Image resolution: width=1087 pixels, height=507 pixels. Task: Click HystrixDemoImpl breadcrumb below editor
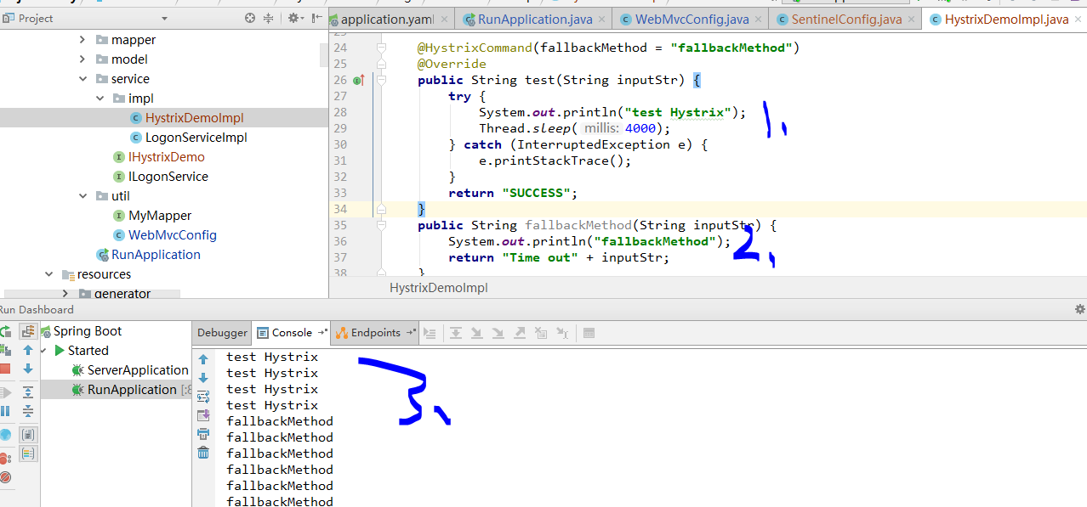[x=438, y=288]
